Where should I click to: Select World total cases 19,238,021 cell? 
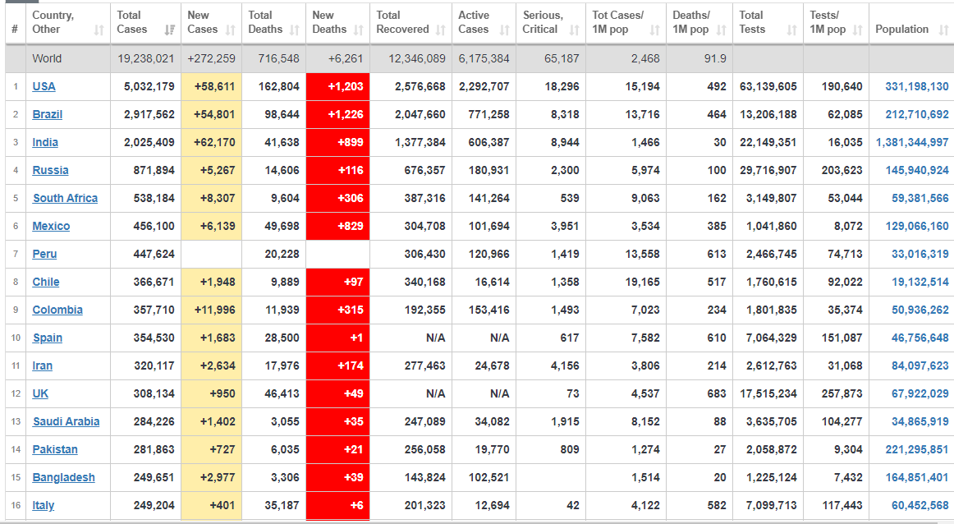145,58
